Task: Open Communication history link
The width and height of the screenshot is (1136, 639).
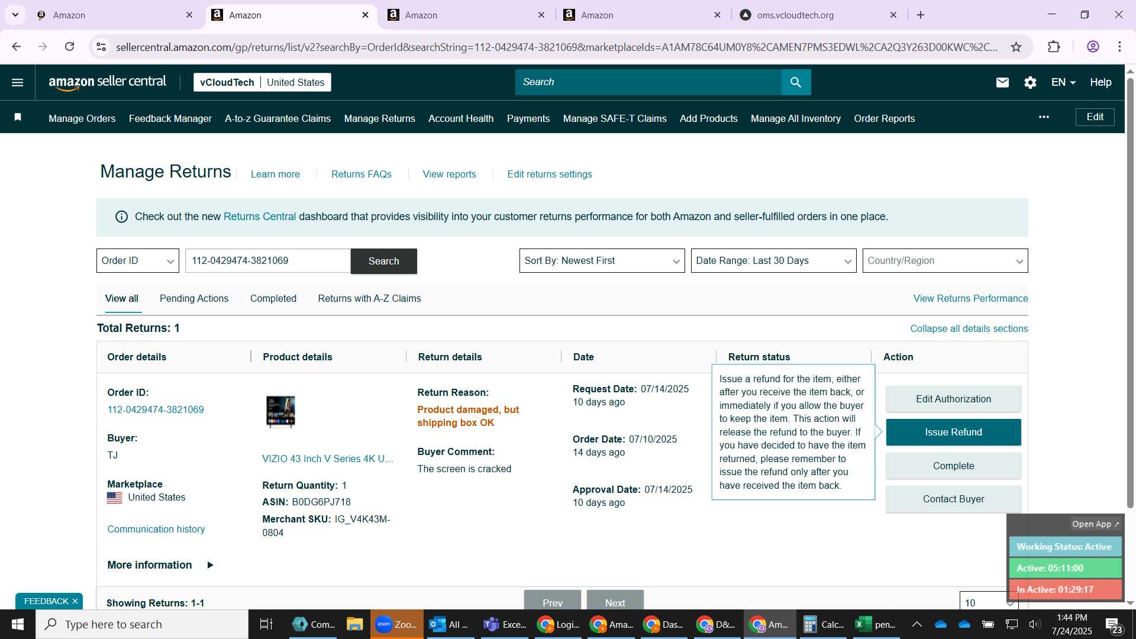Action: tap(156, 530)
